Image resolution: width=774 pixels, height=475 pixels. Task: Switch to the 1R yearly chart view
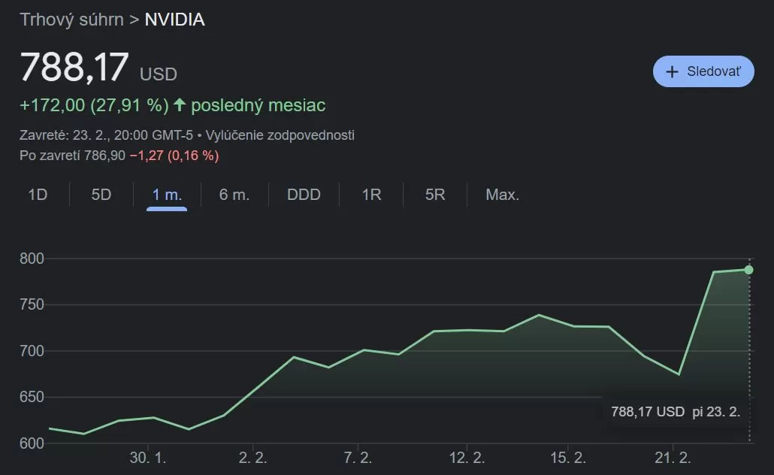(x=370, y=194)
